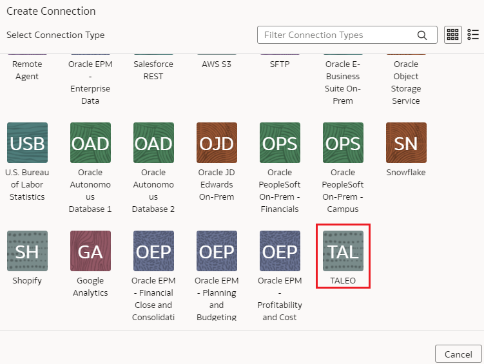Click Oracle Object Storage Service label
The height and width of the screenshot is (364, 484).
(406, 82)
